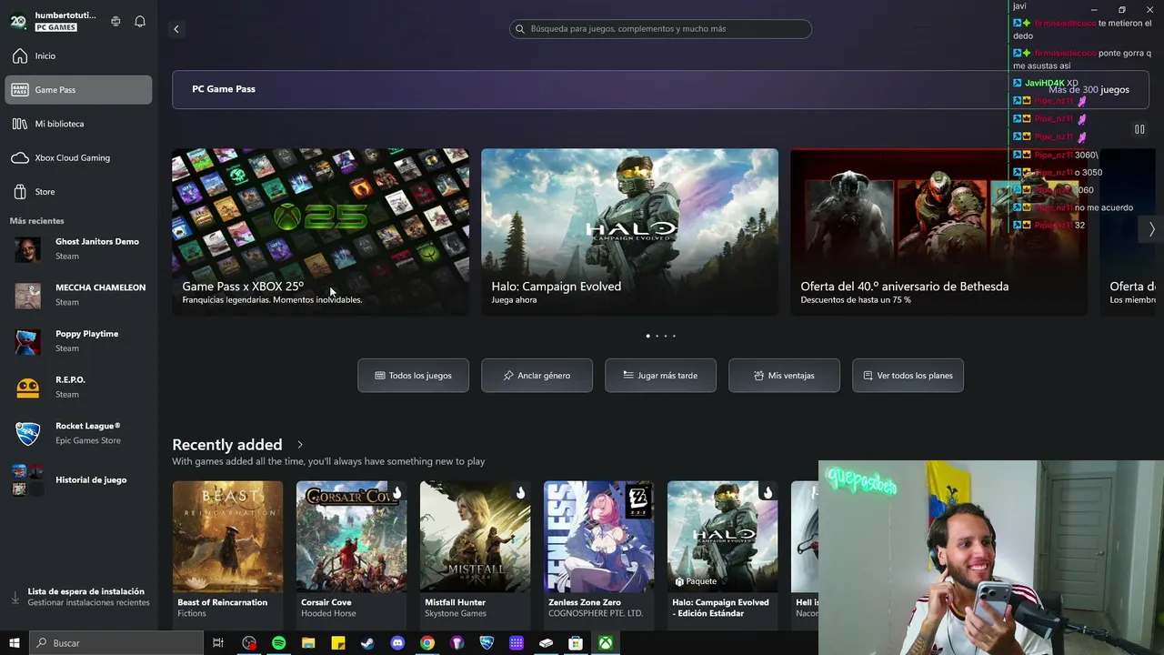The width and height of the screenshot is (1164, 655).
Task: Click the Xbox app taskbar icon
Action: point(606,643)
